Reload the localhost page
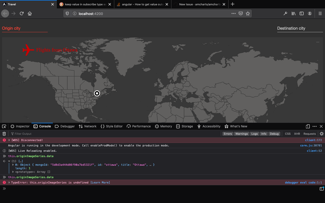325x203 pixels. pos(22,13)
